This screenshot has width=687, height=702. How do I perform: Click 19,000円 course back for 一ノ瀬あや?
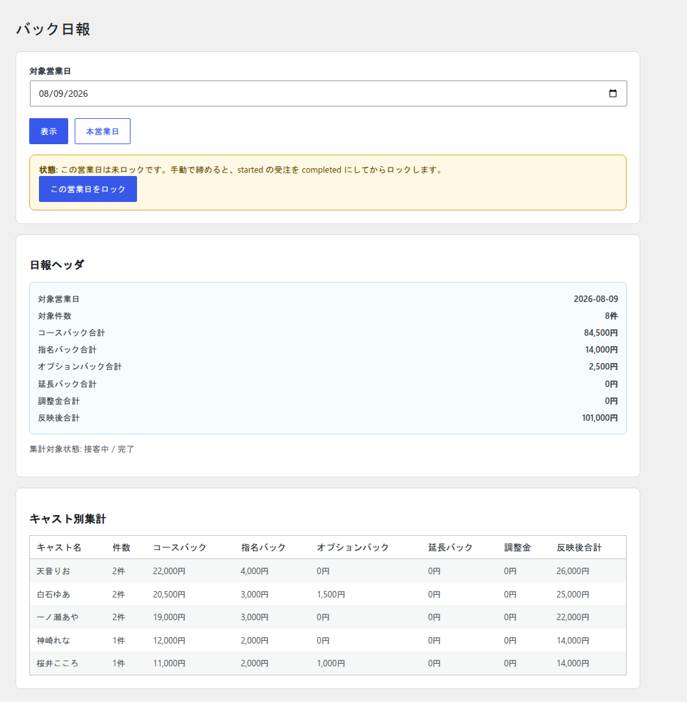point(169,618)
